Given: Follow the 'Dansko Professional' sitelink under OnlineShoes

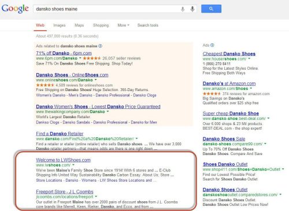Looking at the screenshot, I should (x=113, y=95).
